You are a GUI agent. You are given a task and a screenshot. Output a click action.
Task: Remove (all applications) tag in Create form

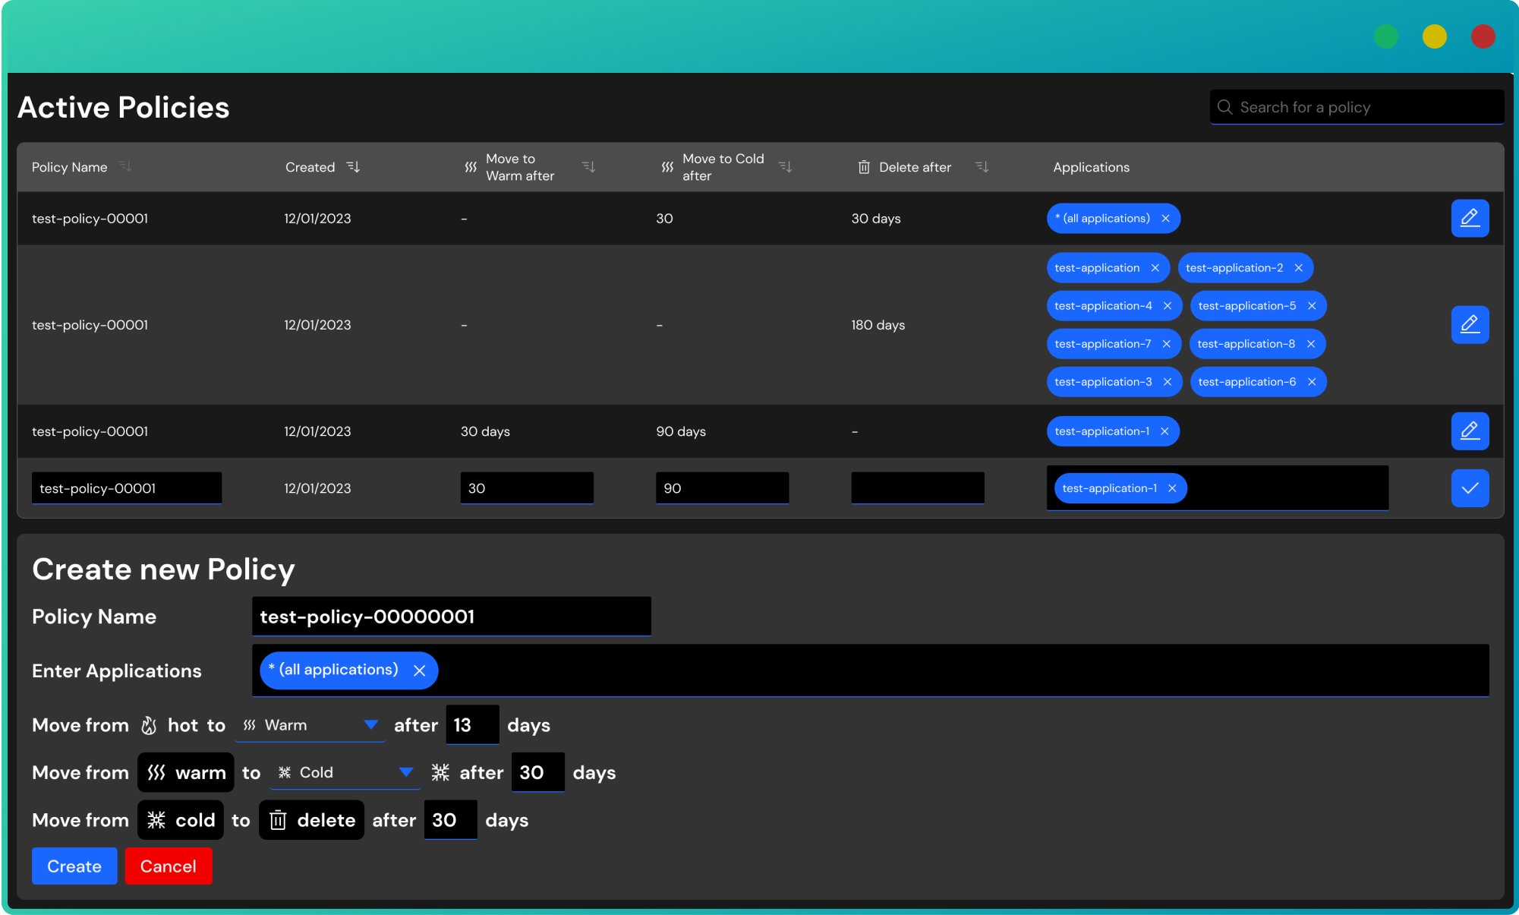419,670
